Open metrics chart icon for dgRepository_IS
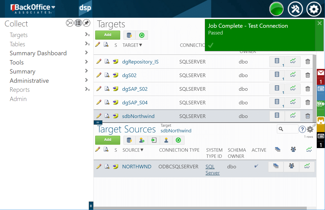Screen dimensions: 325x210 (x=293, y=61)
